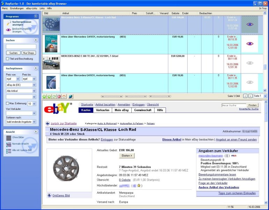Open the Menü menu
This screenshot has height=210, width=269.
(5, 8)
